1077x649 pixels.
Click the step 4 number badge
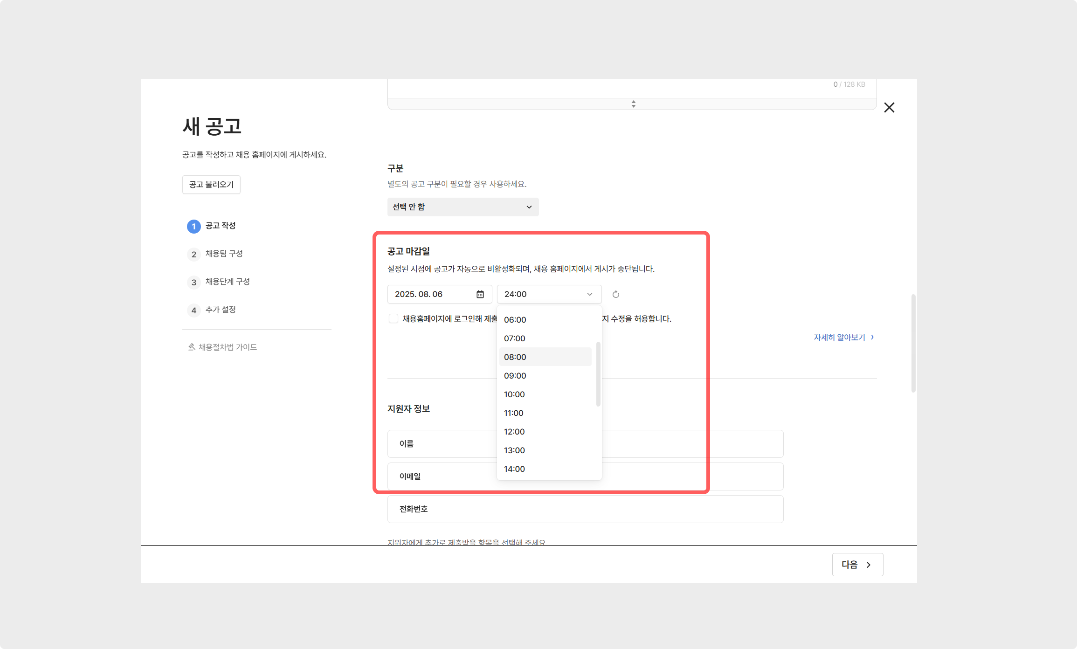coord(193,310)
